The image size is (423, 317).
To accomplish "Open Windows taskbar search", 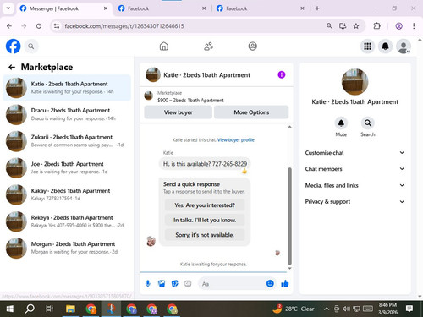I will (x=30, y=309).
